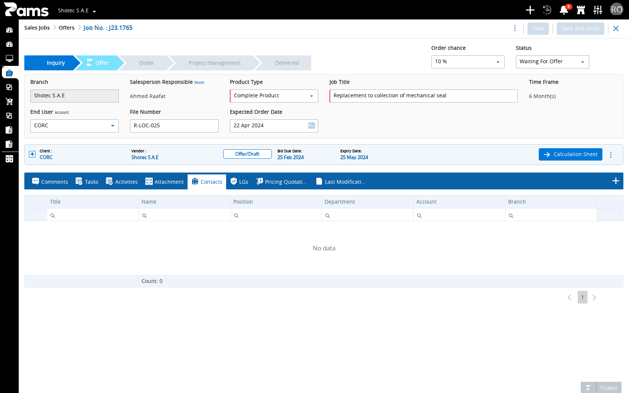Click Save and Close button
Screen dimensions: 629x393
(580, 28)
